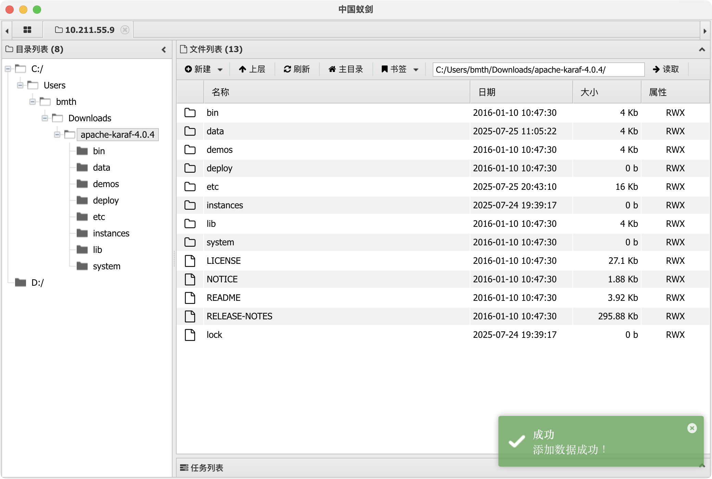
Task: Select the D:/ drive in tree
Action: 38,283
